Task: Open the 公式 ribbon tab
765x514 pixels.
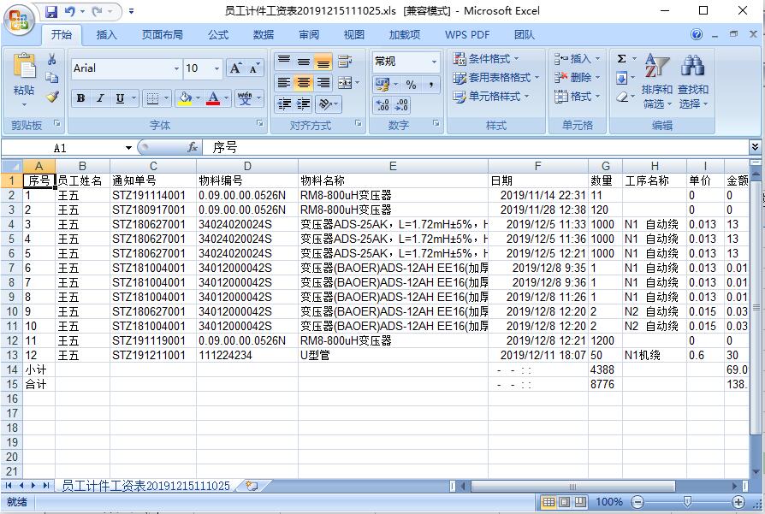Action: pyautogui.click(x=218, y=35)
